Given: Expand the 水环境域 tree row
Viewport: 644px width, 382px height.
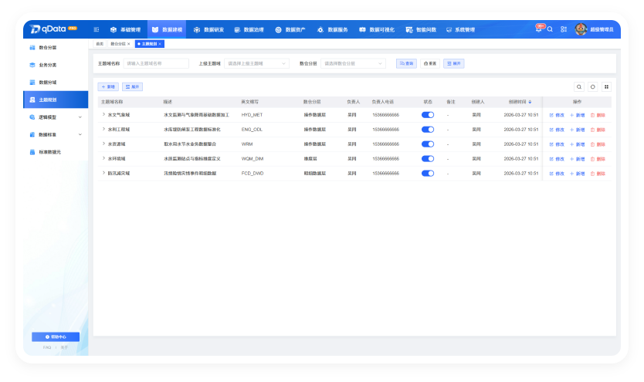Looking at the screenshot, I should point(103,158).
